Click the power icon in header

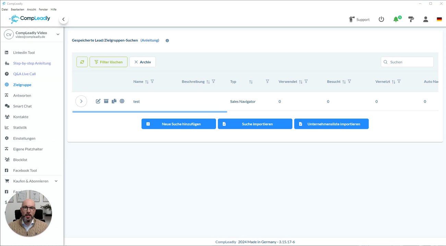(x=381, y=19)
